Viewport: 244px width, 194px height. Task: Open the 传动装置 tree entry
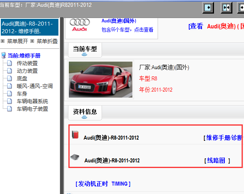pos(27,63)
